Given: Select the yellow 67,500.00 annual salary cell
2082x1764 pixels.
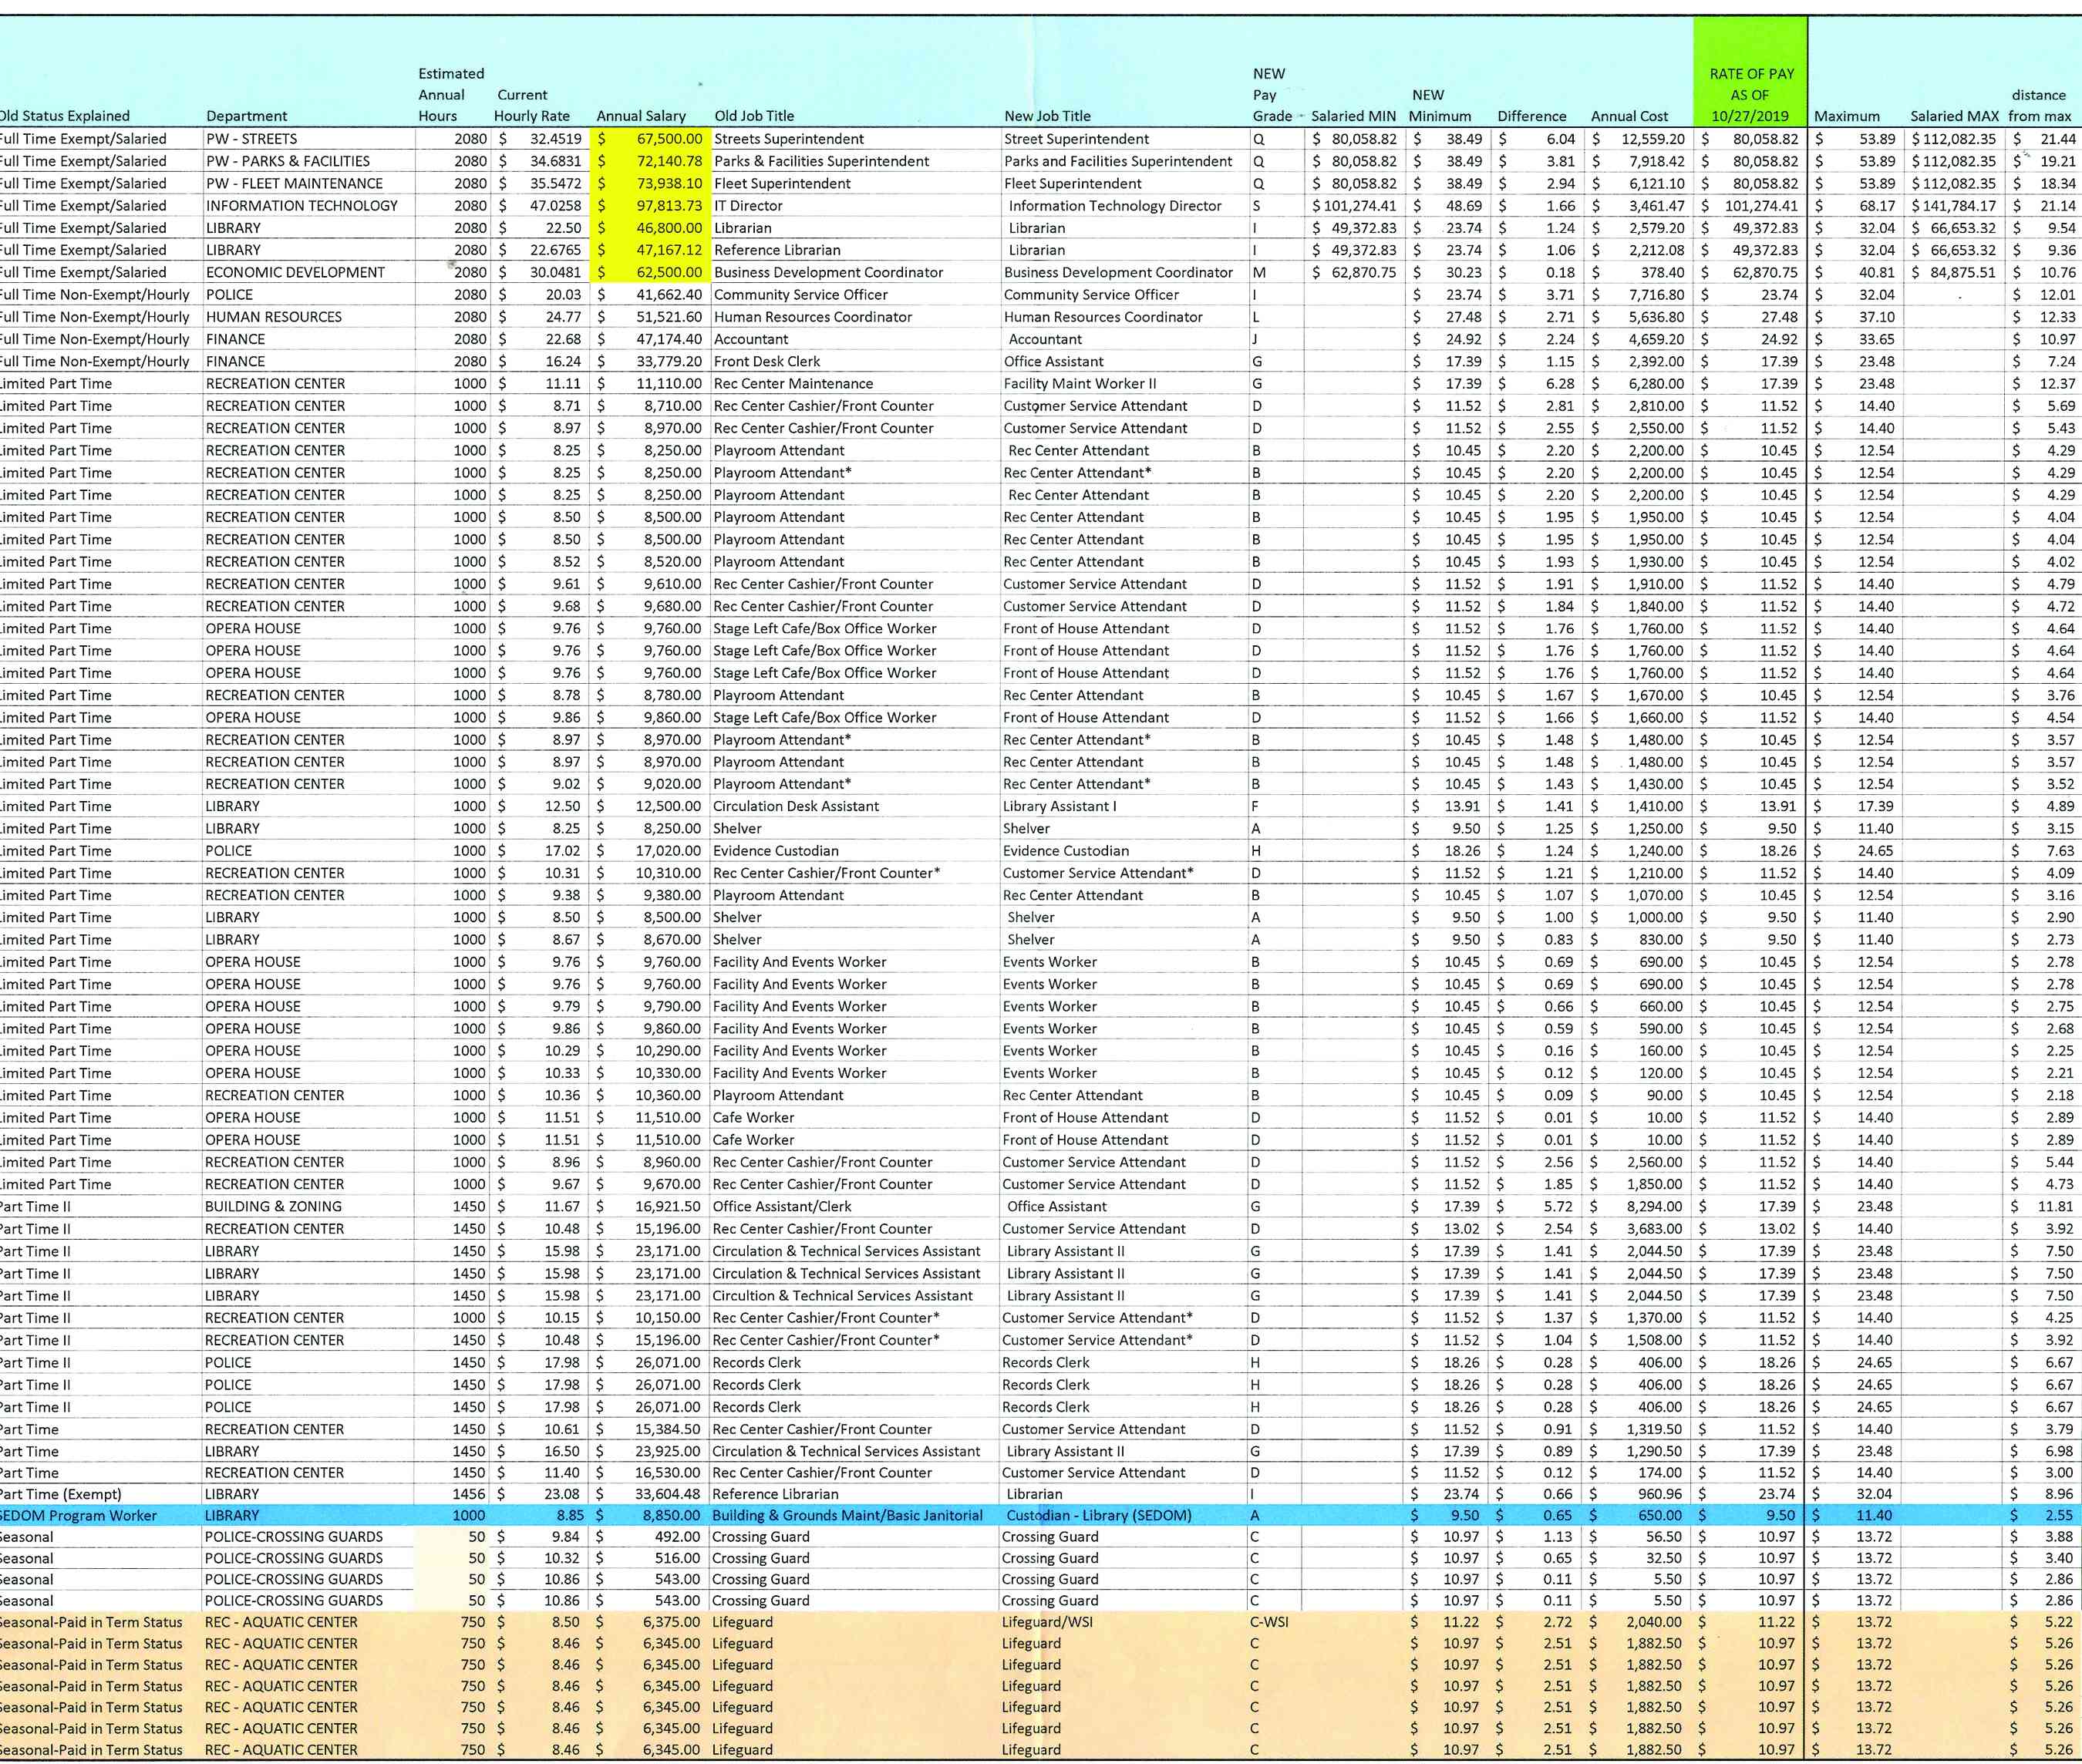Looking at the screenshot, I should coord(651,139).
